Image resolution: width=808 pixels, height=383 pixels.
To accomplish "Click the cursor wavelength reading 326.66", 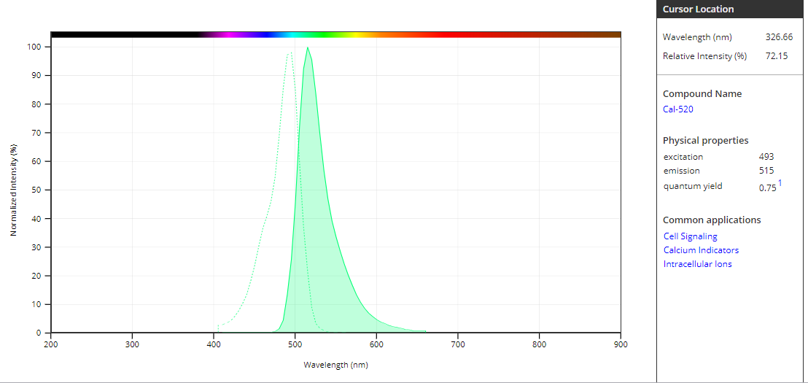I will point(776,37).
